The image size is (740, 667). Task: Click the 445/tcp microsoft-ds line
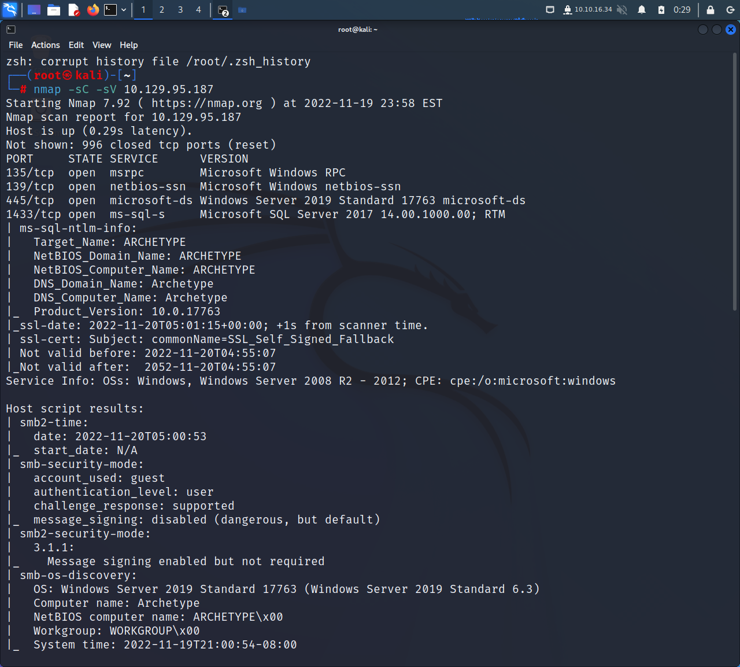click(266, 200)
